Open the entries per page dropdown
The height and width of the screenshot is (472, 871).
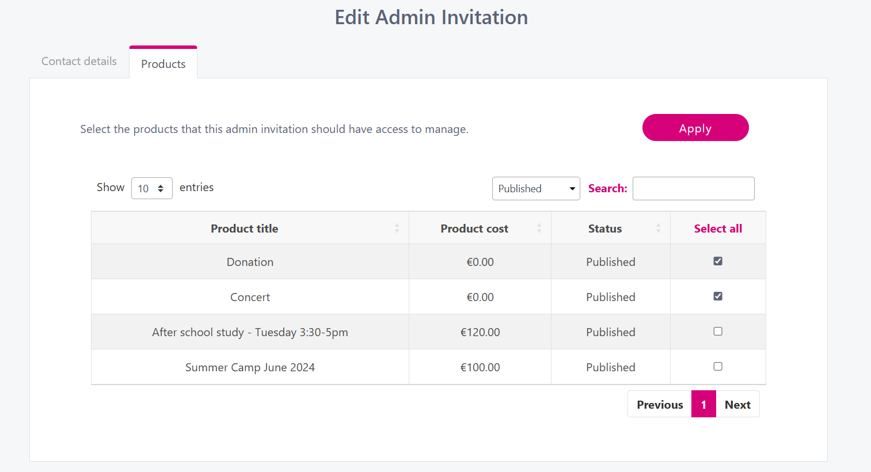point(151,188)
